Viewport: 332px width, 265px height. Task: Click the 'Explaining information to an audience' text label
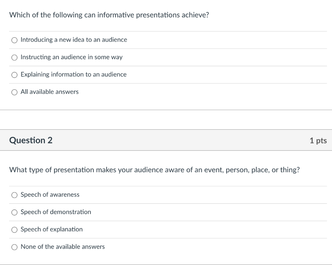73,74
